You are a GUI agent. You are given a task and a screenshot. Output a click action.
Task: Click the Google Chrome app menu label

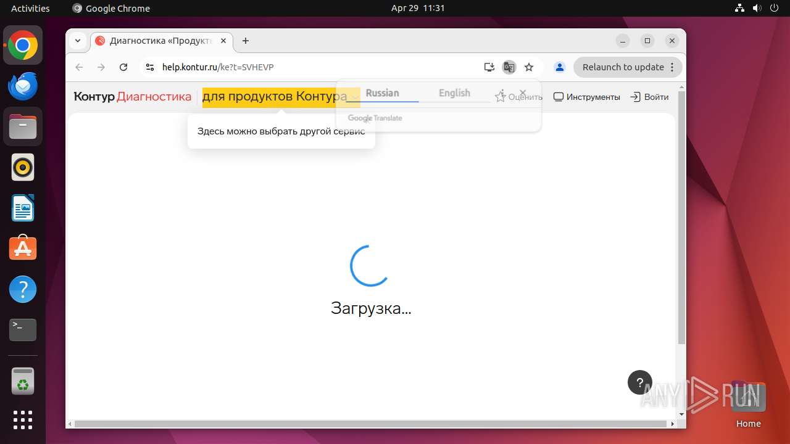[111, 8]
